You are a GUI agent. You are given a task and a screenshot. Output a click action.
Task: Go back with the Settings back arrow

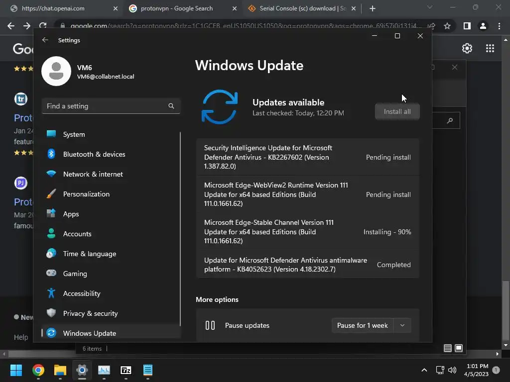coord(45,40)
